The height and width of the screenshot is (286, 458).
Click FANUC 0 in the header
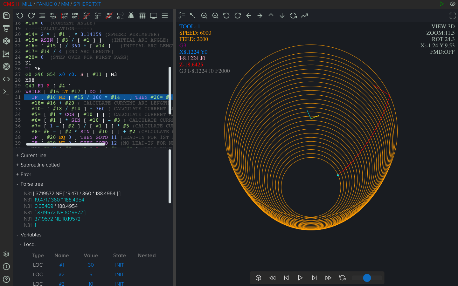coord(46,4)
